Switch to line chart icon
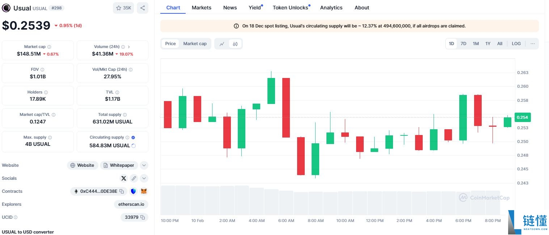The height and width of the screenshot is (235, 549). (x=222, y=44)
